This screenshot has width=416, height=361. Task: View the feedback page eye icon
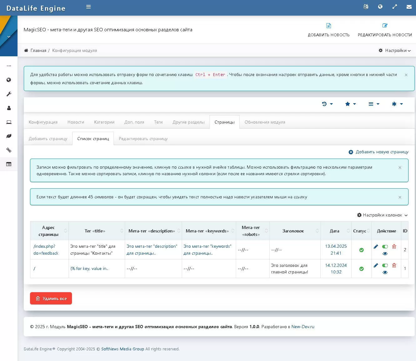pyautogui.click(x=385, y=254)
